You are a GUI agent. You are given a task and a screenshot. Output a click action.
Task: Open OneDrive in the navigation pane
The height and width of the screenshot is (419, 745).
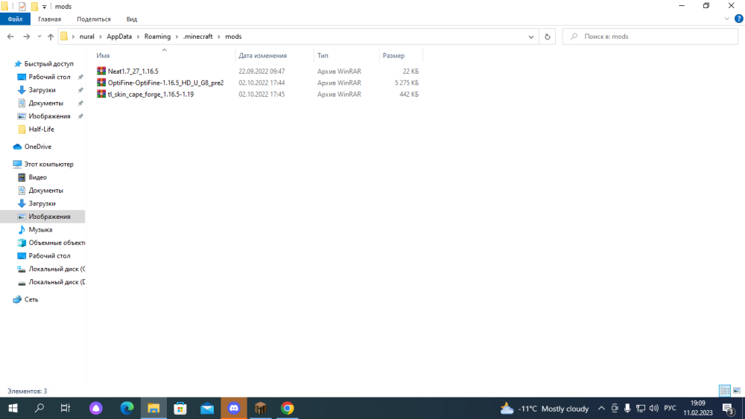point(37,147)
